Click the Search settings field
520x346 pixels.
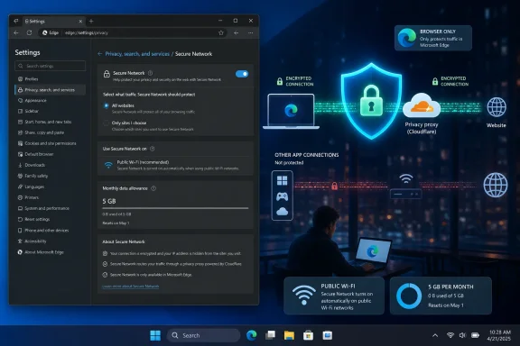click(x=50, y=66)
